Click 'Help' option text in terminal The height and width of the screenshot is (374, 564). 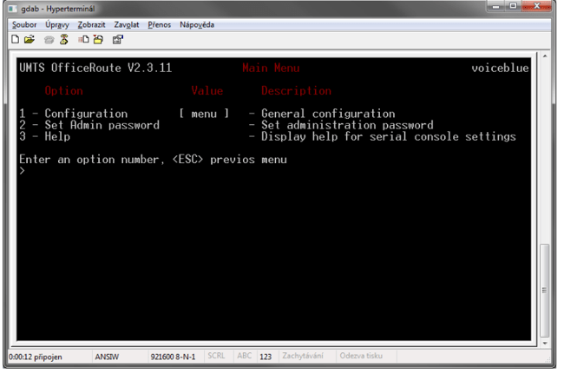tap(57, 136)
